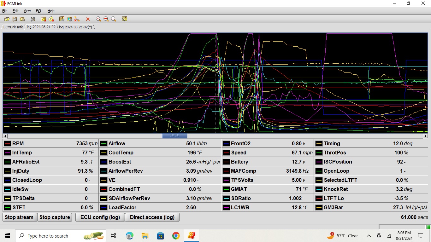Open the ECU menu
The image size is (431, 242).
coord(39,11)
